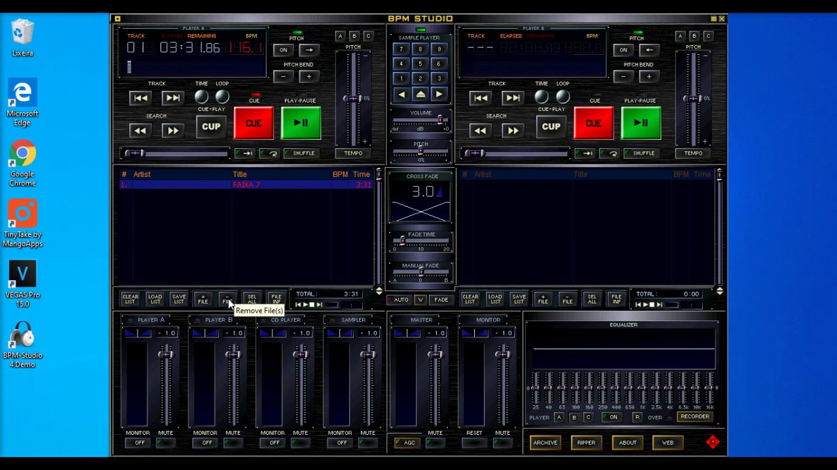Toggle play-to-end arrow on Player A
The height and width of the screenshot is (470, 837).
pyautogui.click(x=243, y=153)
